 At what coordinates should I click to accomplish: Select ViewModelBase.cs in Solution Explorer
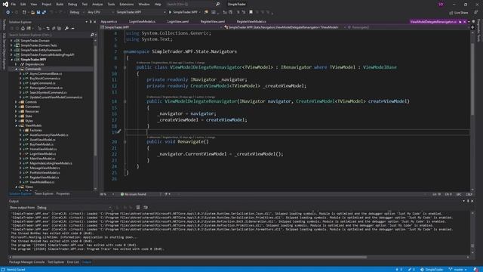coord(42,182)
